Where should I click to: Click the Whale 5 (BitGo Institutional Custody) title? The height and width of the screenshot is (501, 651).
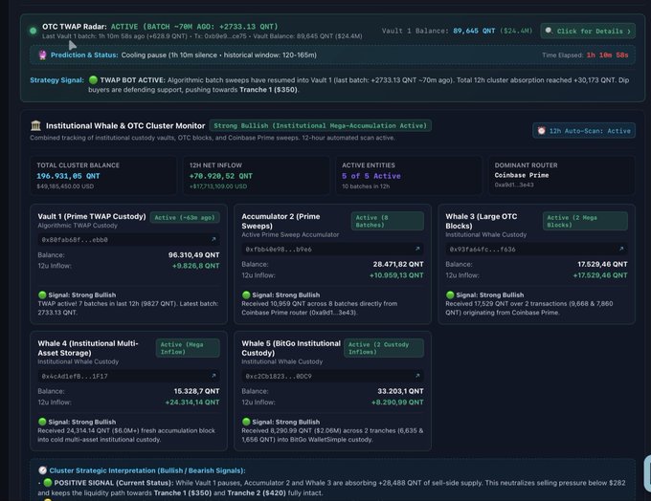[291, 348]
